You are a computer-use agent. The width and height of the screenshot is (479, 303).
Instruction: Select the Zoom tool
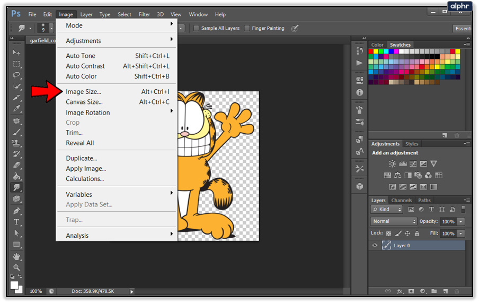point(17,267)
